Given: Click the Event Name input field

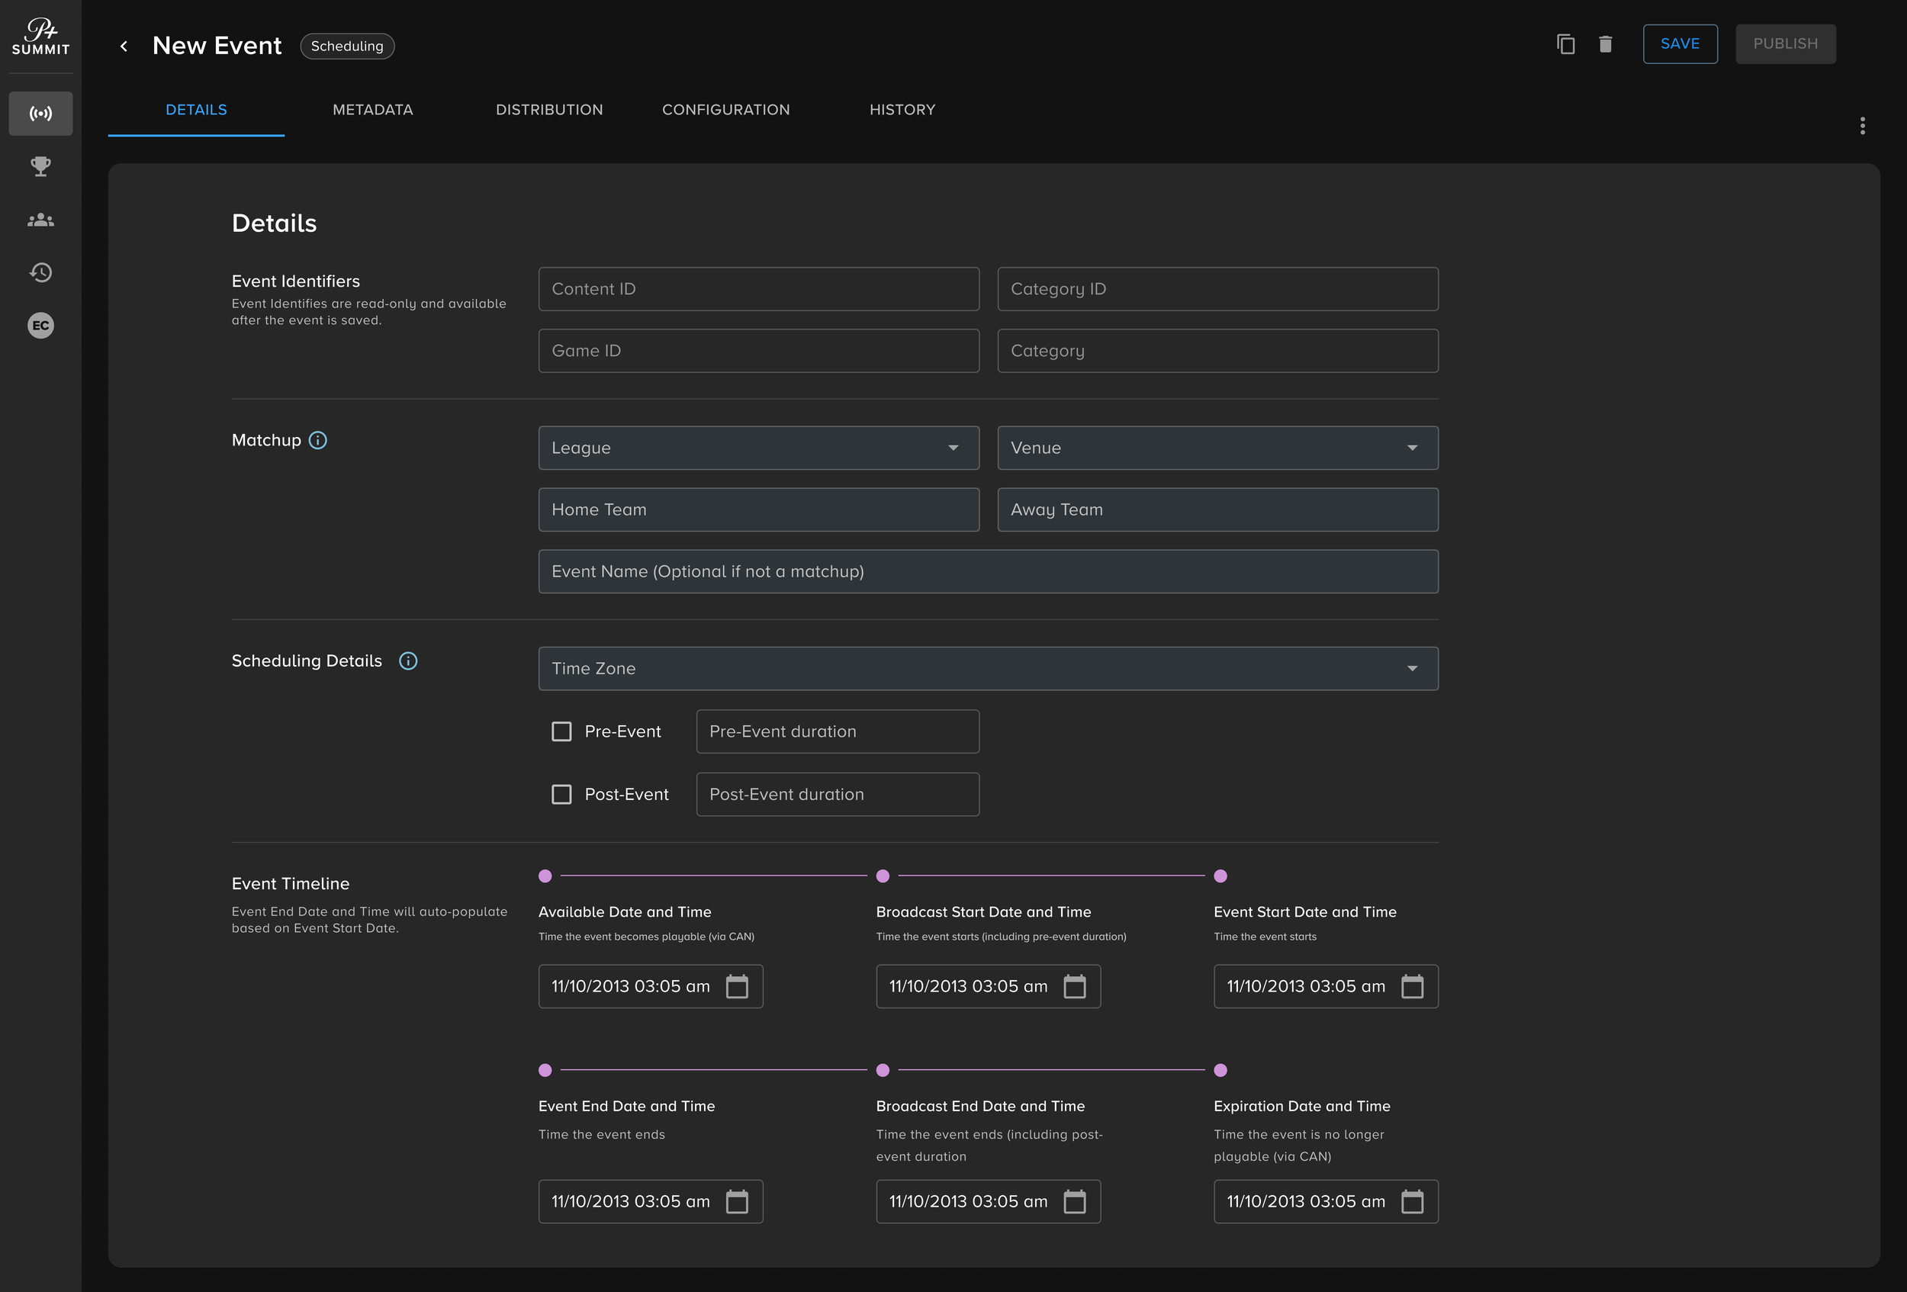Looking at the screenshot, I should point(987,572).
